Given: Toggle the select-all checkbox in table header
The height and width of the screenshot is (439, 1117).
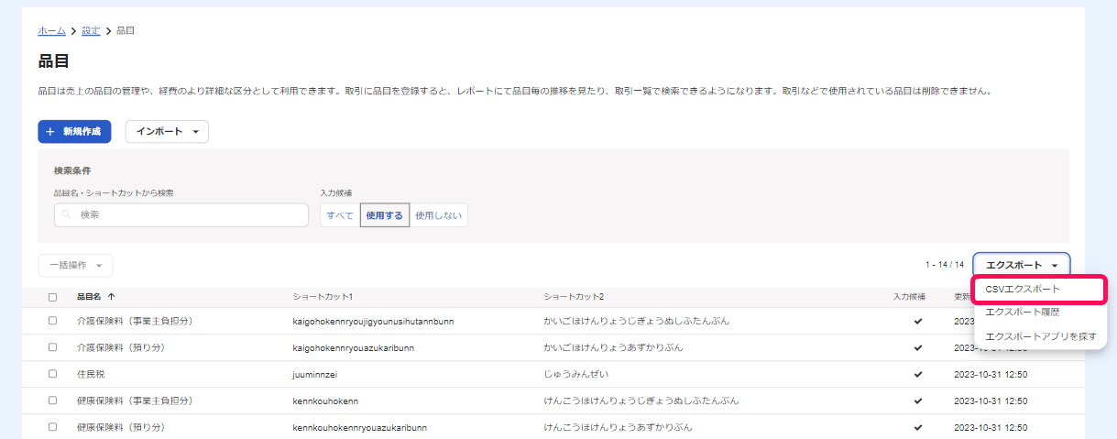Looking at the screenshot, I should (x=52, y=297).
